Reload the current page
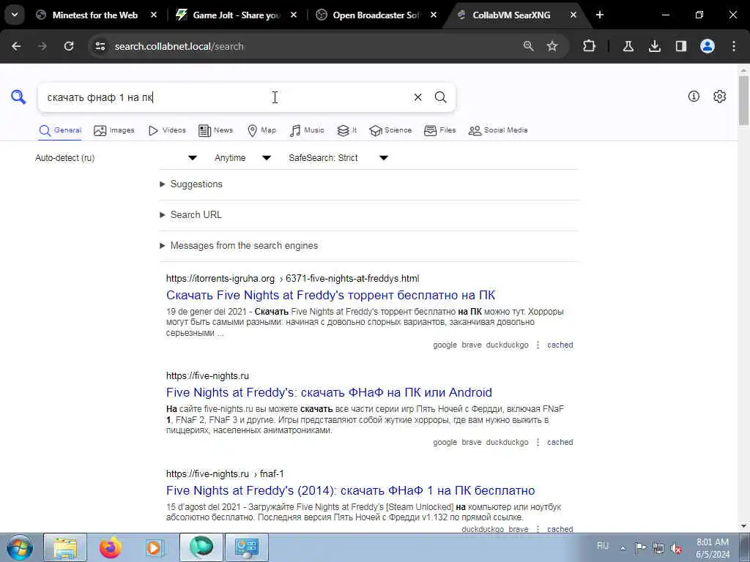750x562 pixels. tap(69, 46)
